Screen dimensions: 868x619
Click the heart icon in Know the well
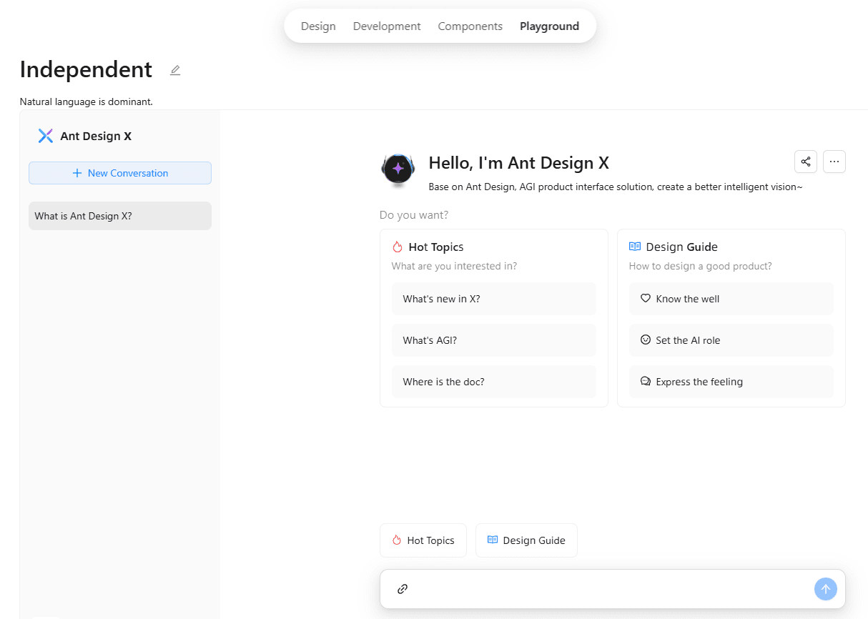coord(646,299)
